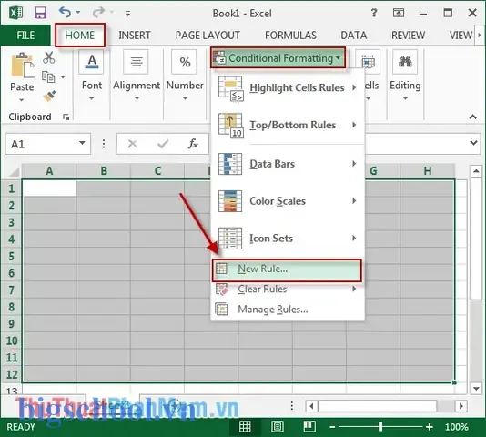This screenshot has width=486, height=437.
Task: Open Color Scales submenu
Action: coord(288,201)
